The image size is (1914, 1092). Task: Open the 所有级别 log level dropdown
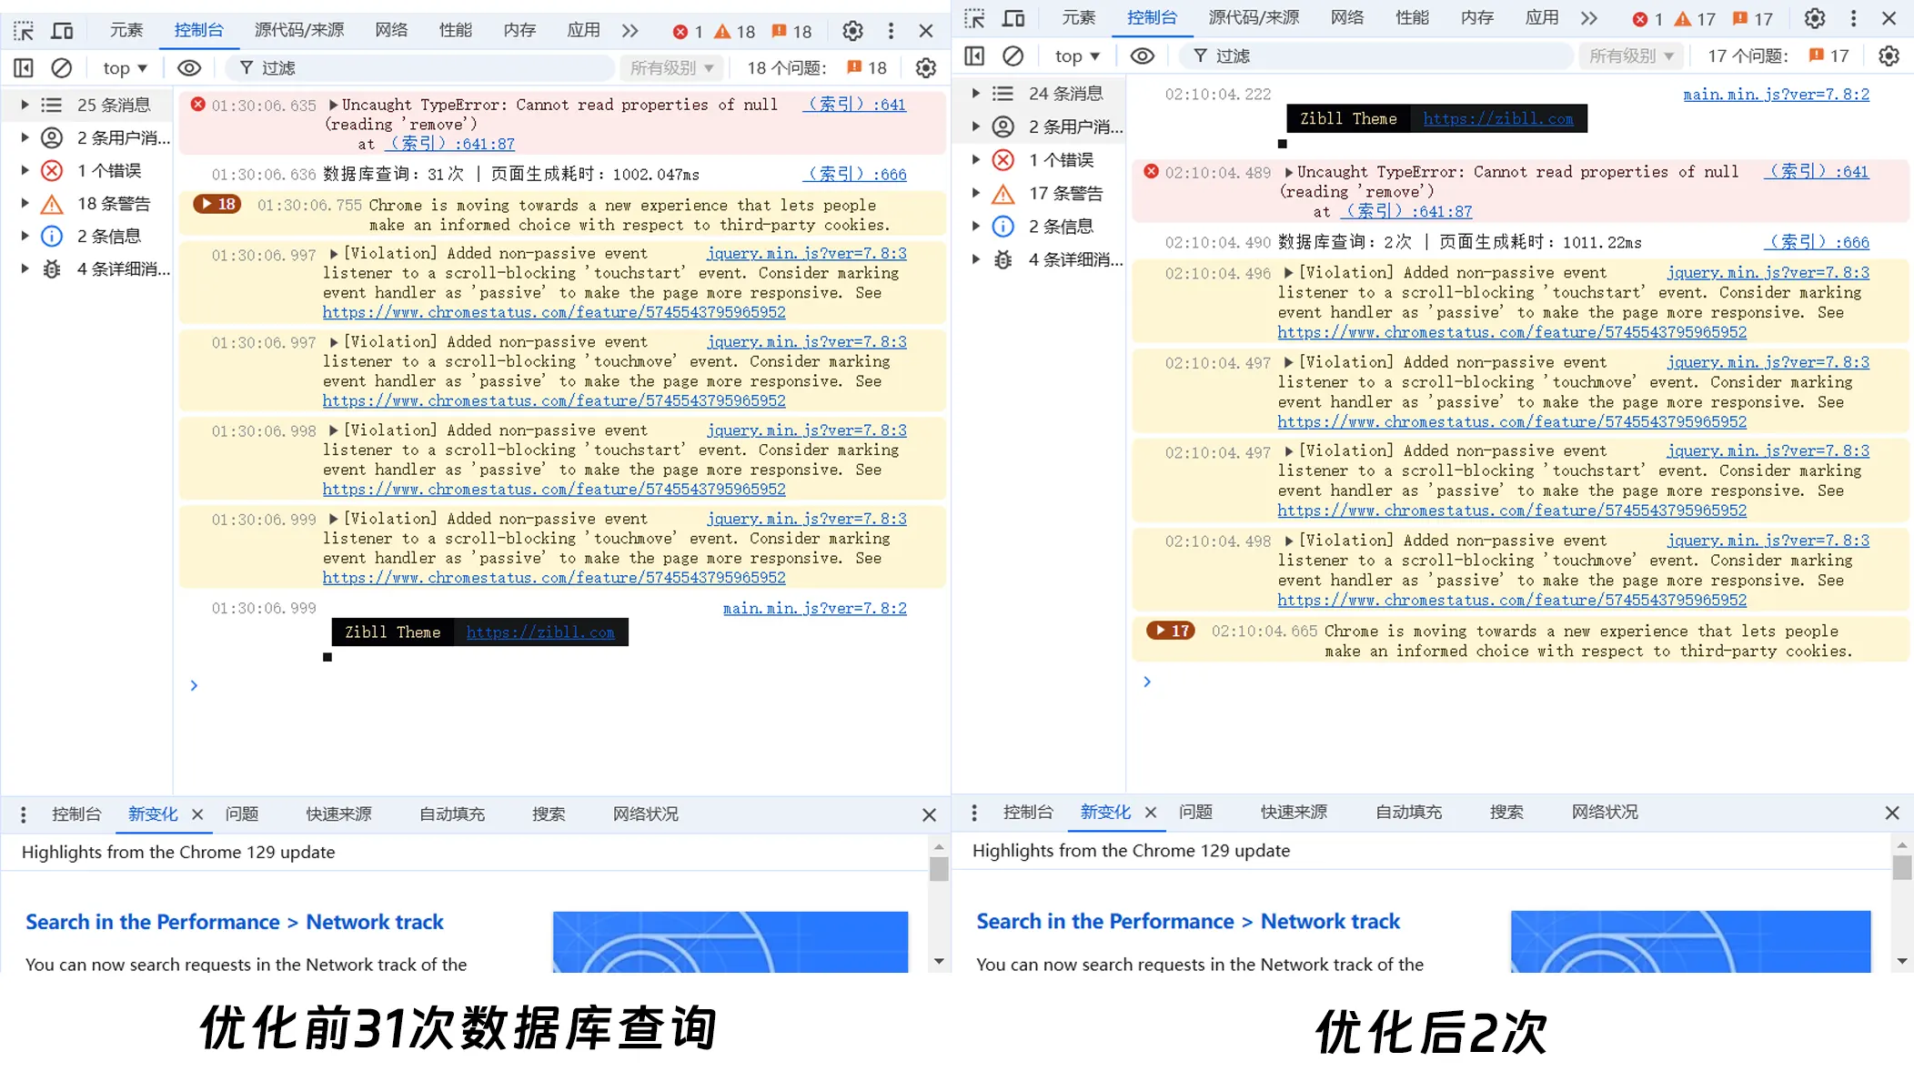click(x=670, y=67)
